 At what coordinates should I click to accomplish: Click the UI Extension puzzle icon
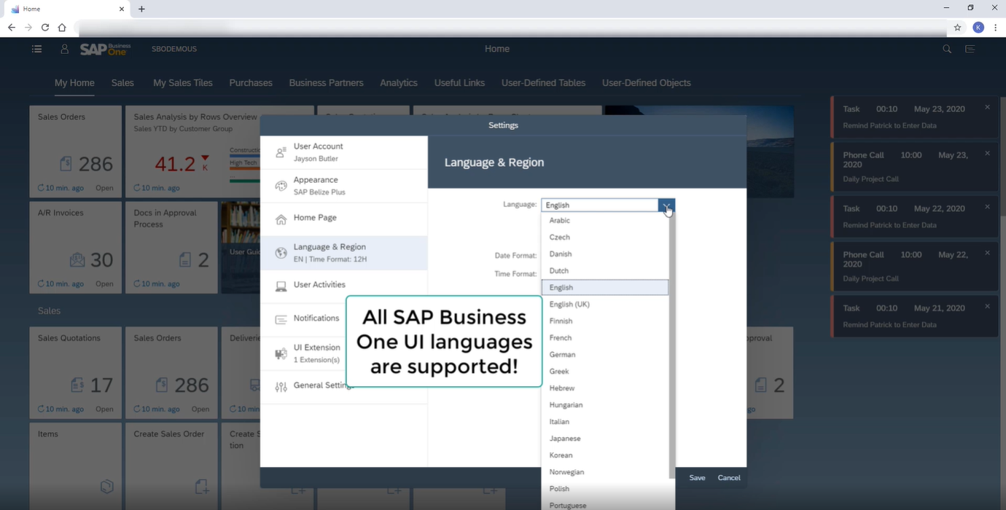coord(281,353)
